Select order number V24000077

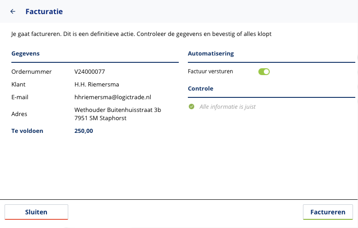[90, 71]
